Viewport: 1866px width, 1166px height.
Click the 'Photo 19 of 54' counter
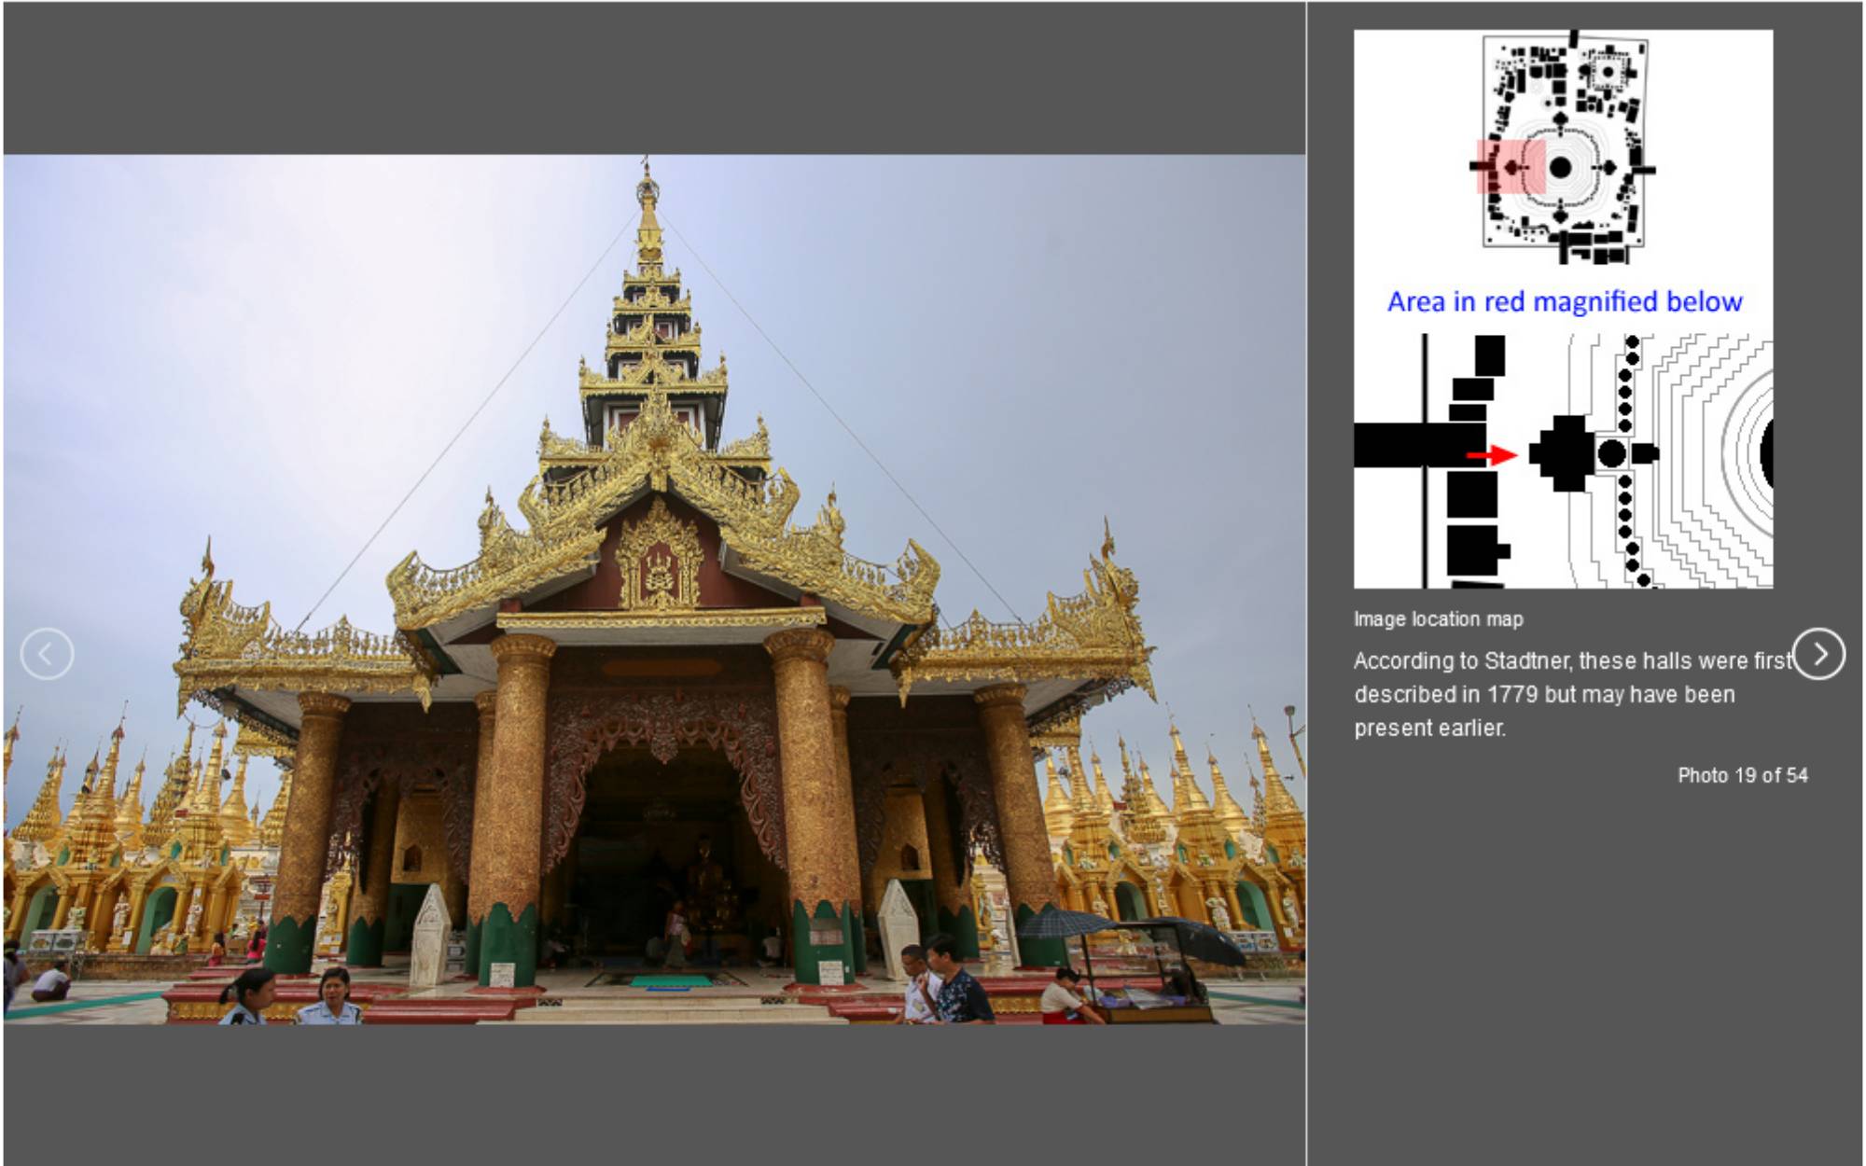point(1742,775)
